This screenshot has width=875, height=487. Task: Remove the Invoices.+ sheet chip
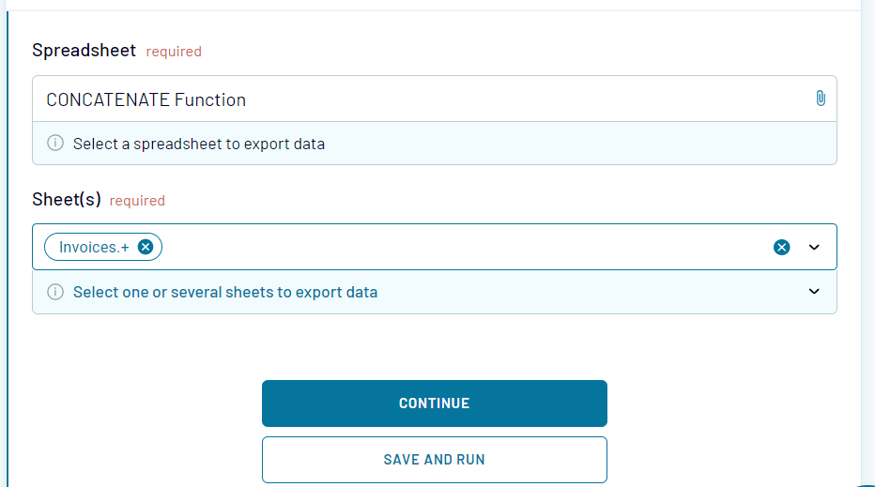(146, 247)
